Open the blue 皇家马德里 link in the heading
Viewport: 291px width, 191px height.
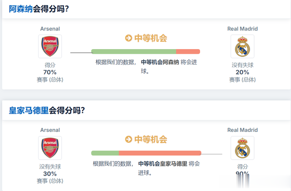29,110
